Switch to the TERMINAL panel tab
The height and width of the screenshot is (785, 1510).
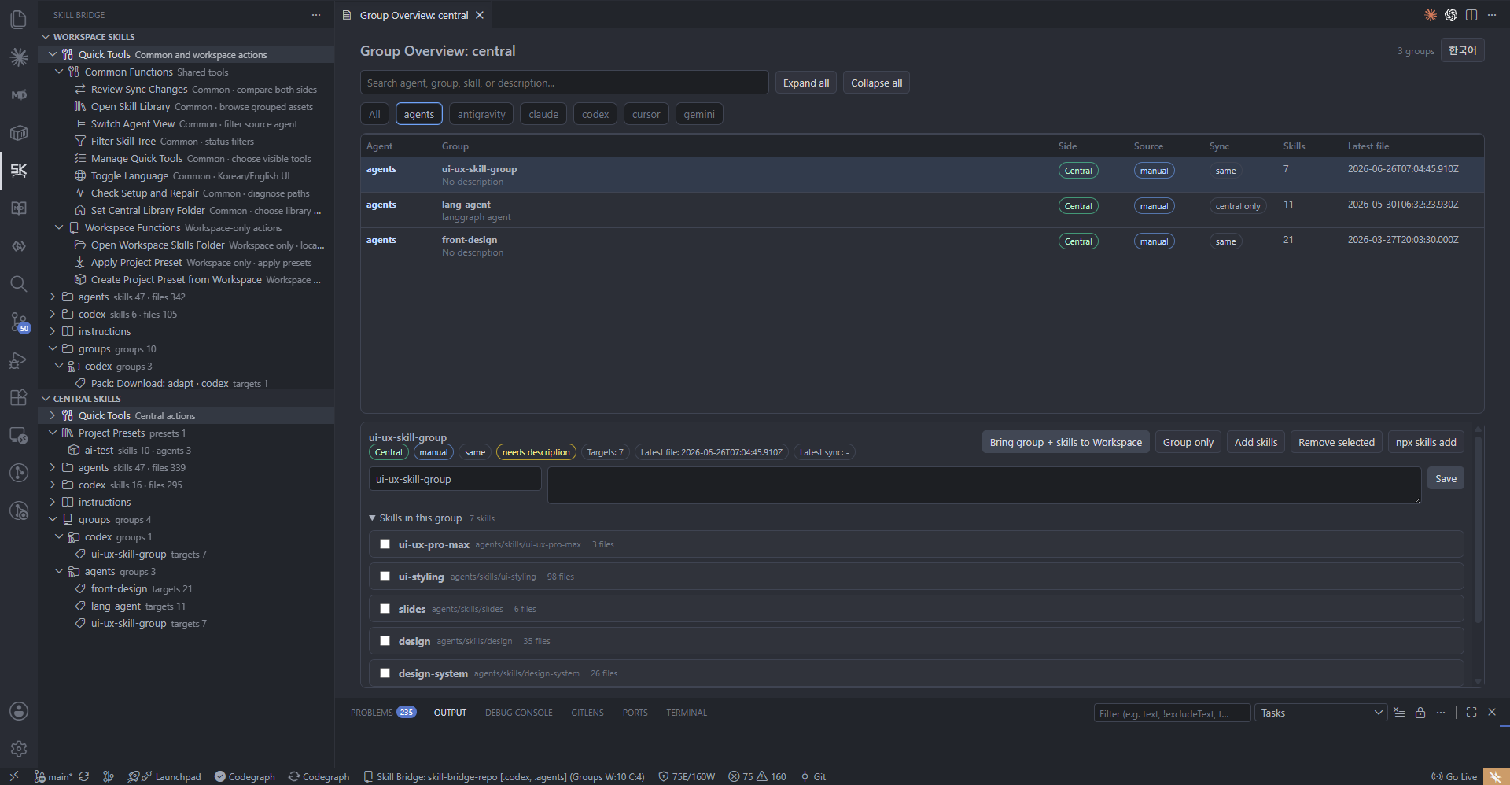point(687,713)
